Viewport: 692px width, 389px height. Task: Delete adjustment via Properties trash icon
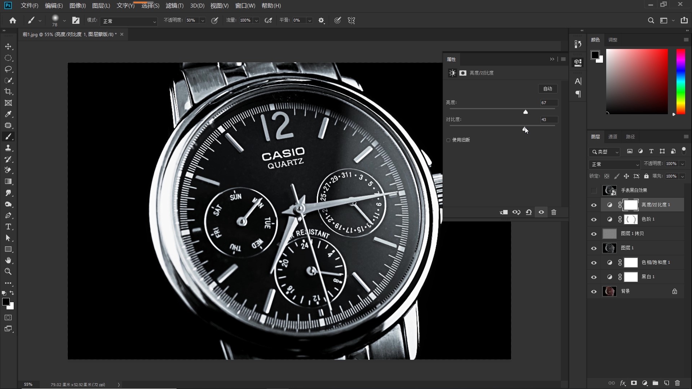coord(554,212)
